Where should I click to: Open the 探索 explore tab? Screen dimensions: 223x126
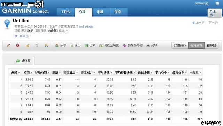click(118, 12)
